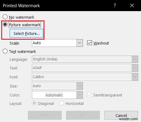The width and height of the screenshot is (141, 122).
Task: Click the Apply button
Action: [45, 115]
